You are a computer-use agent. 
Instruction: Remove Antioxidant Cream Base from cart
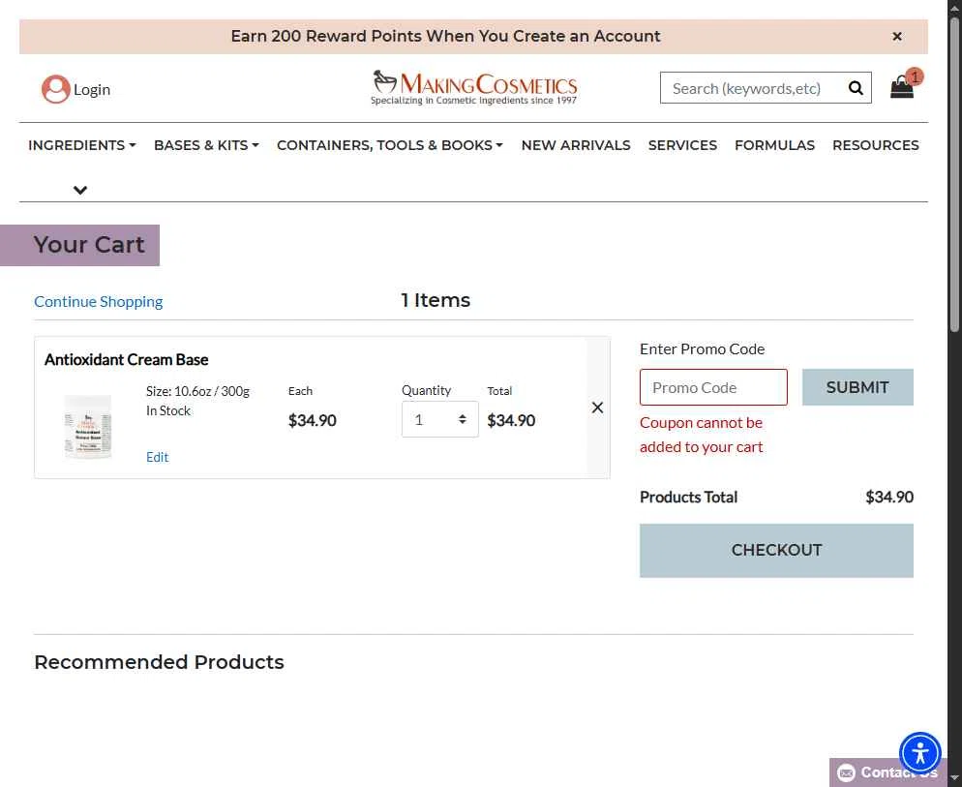click(597, 408)
